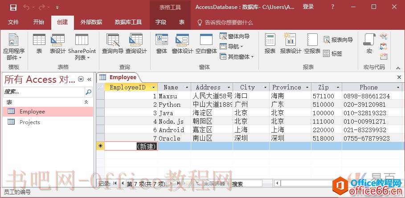
Task: Create a Blank Form (空白窗体)
Action: (206, 44)
